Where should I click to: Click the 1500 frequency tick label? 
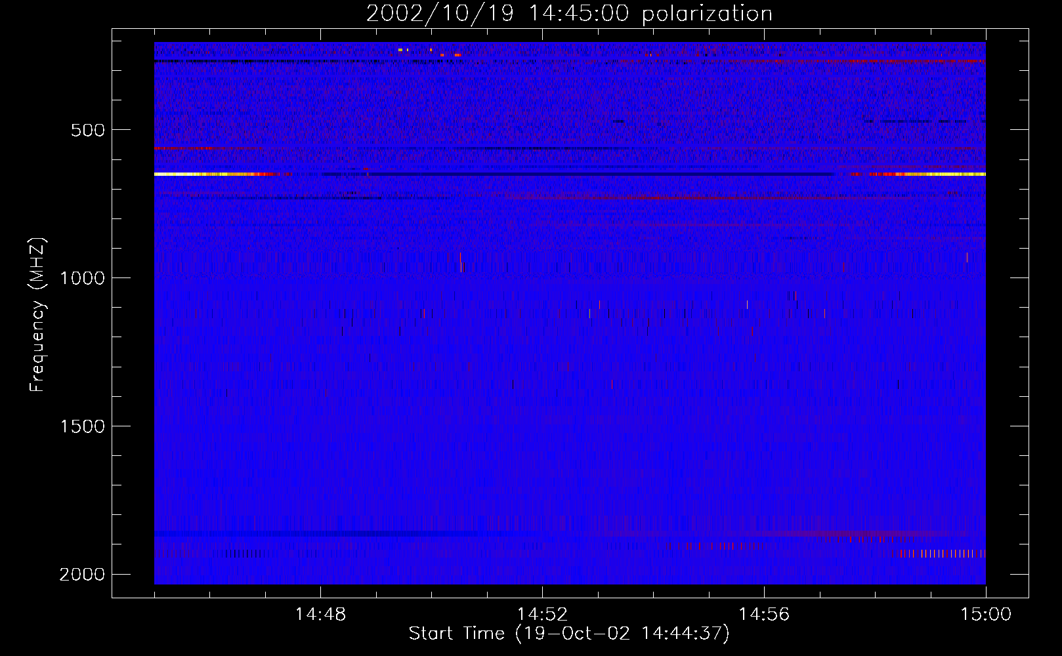[82, 426]
